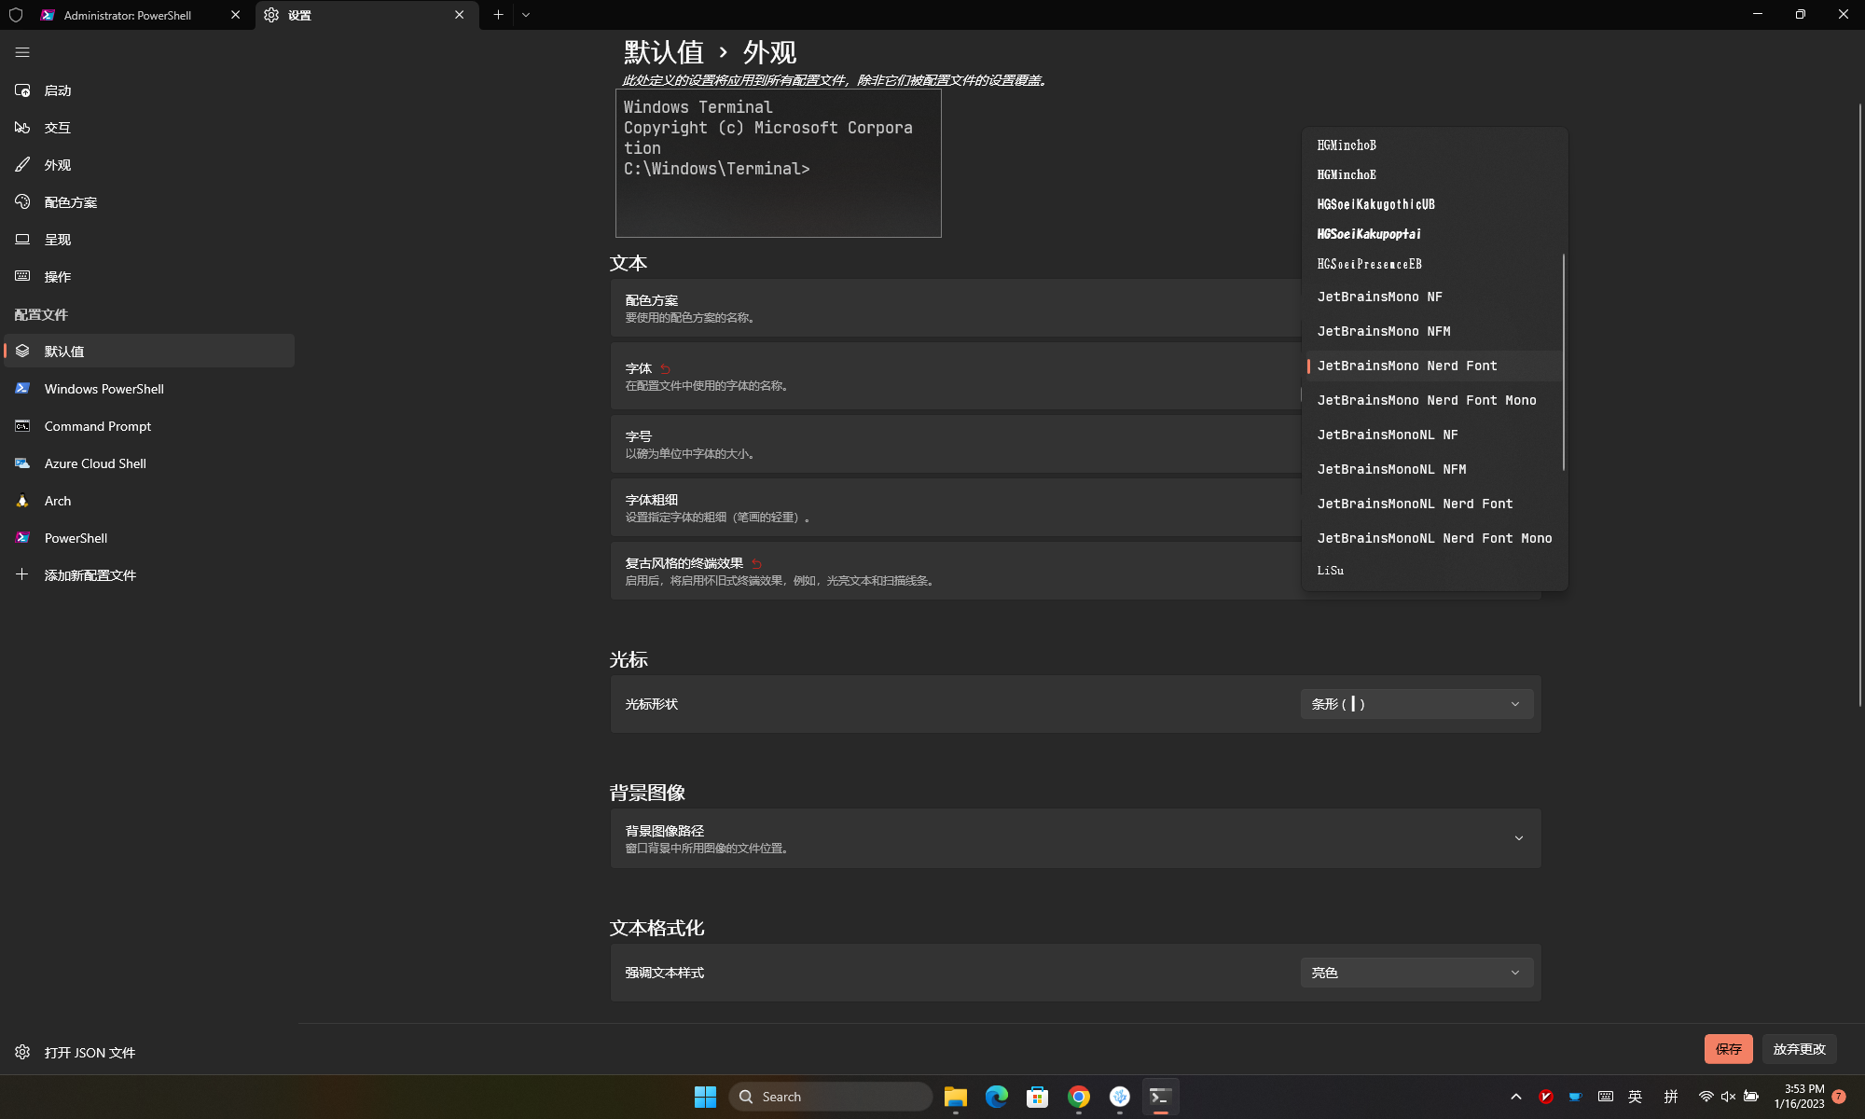Open the notification count badge

tap(1839, 1097)
